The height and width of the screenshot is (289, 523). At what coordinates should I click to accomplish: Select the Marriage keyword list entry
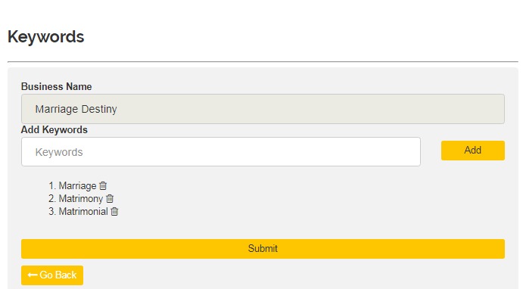77,185
